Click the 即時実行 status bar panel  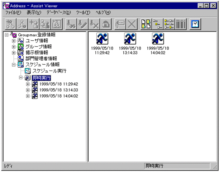pyautogui.click(x=177, y=166)
